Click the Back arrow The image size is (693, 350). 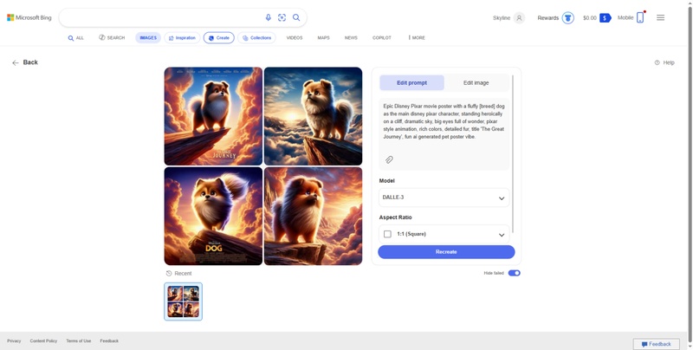coord(16,62)
